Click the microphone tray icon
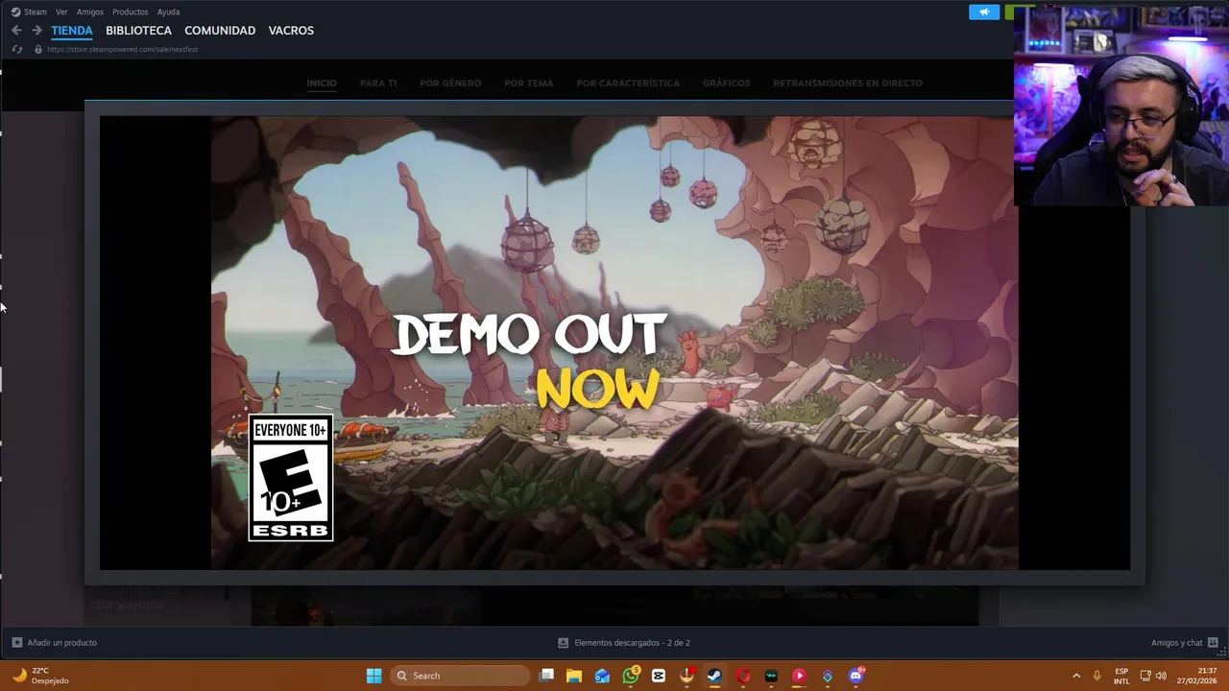This screenshot has height=691, width=1229. [1097, 676]
